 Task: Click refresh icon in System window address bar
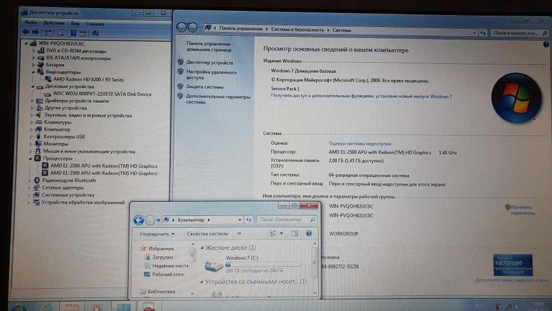click(x=483, y=33)
